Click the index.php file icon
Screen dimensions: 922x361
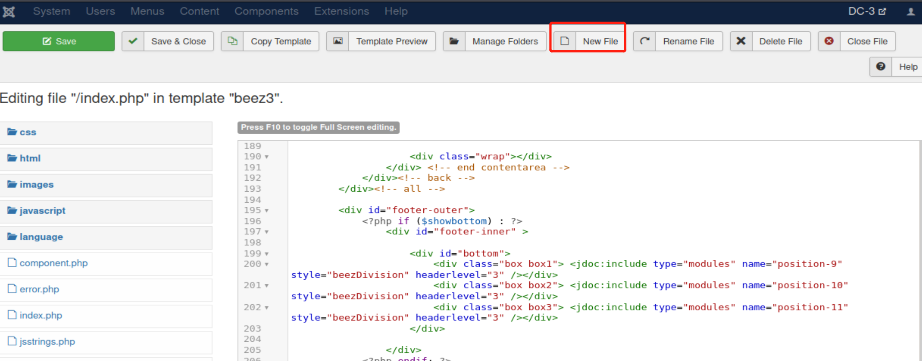pos(12,315)
